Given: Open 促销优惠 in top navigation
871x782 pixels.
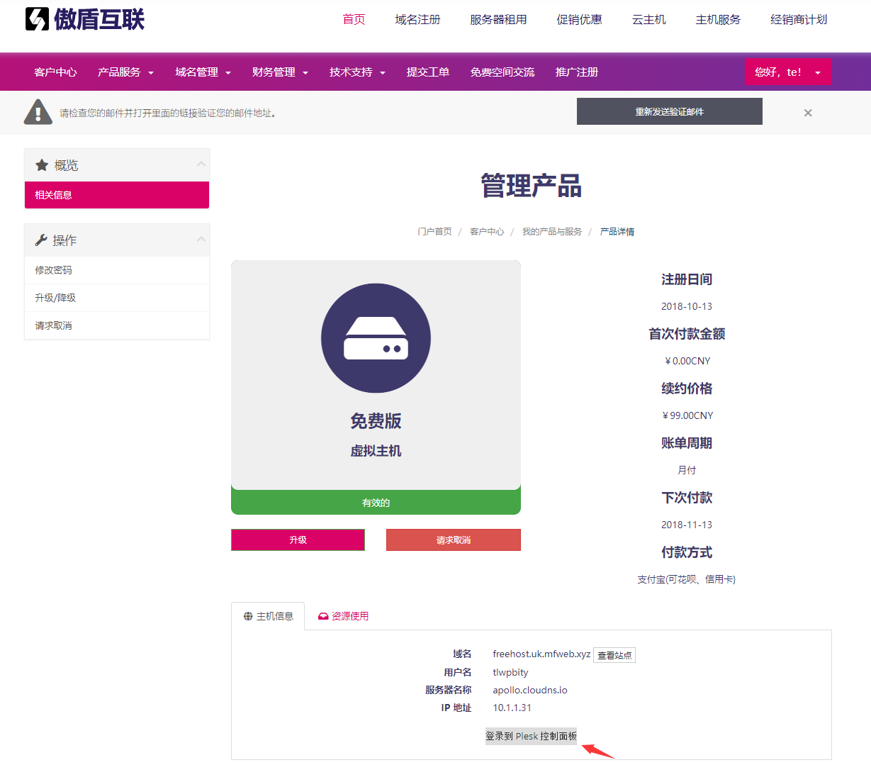Looking at the screenshot, I should 579,20.
